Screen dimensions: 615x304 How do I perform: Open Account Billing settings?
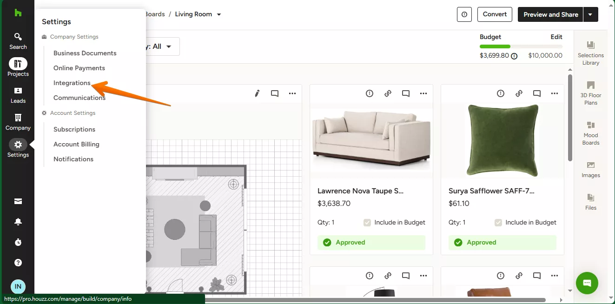pyautogui.click(x=76, y=144)
